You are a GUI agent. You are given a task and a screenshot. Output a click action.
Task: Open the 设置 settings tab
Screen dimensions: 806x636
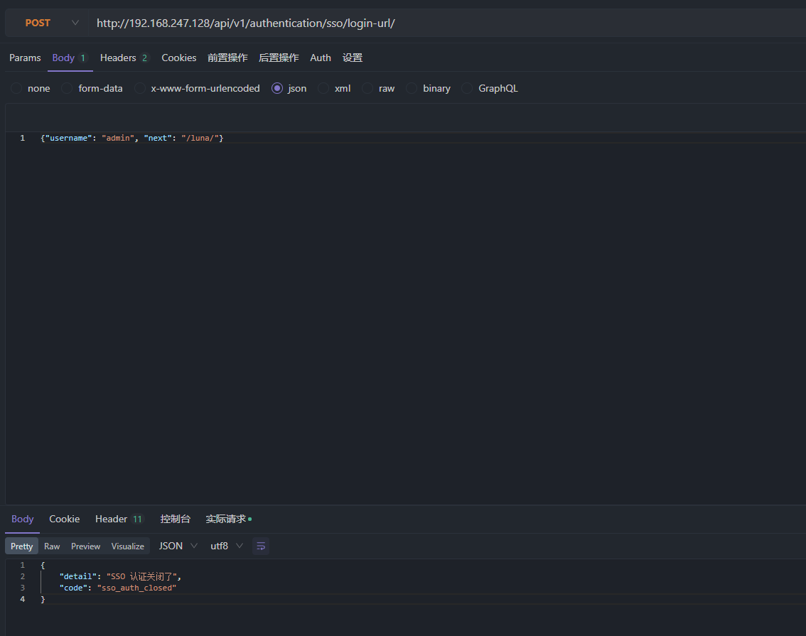pos(353,58)
